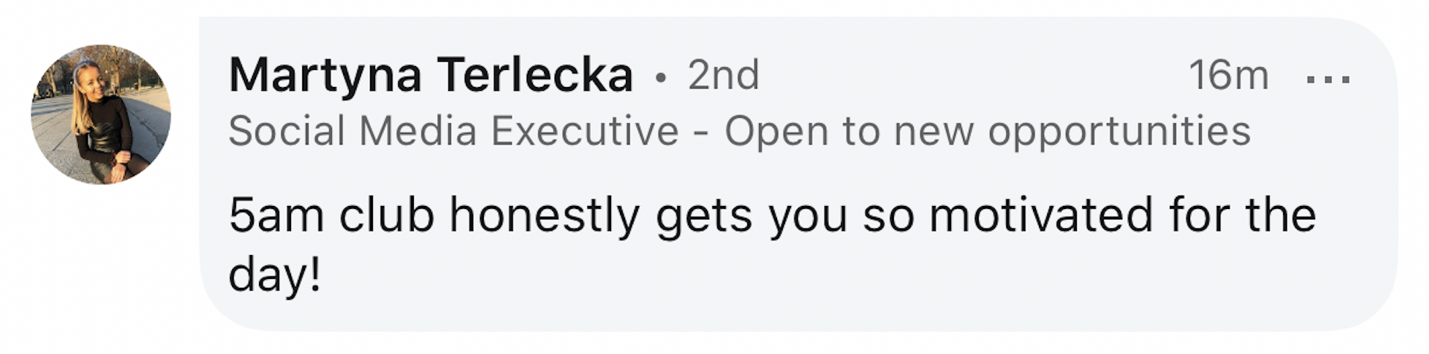
Task: Click the name Martyna Terlecka
Action: pos(430,75)
